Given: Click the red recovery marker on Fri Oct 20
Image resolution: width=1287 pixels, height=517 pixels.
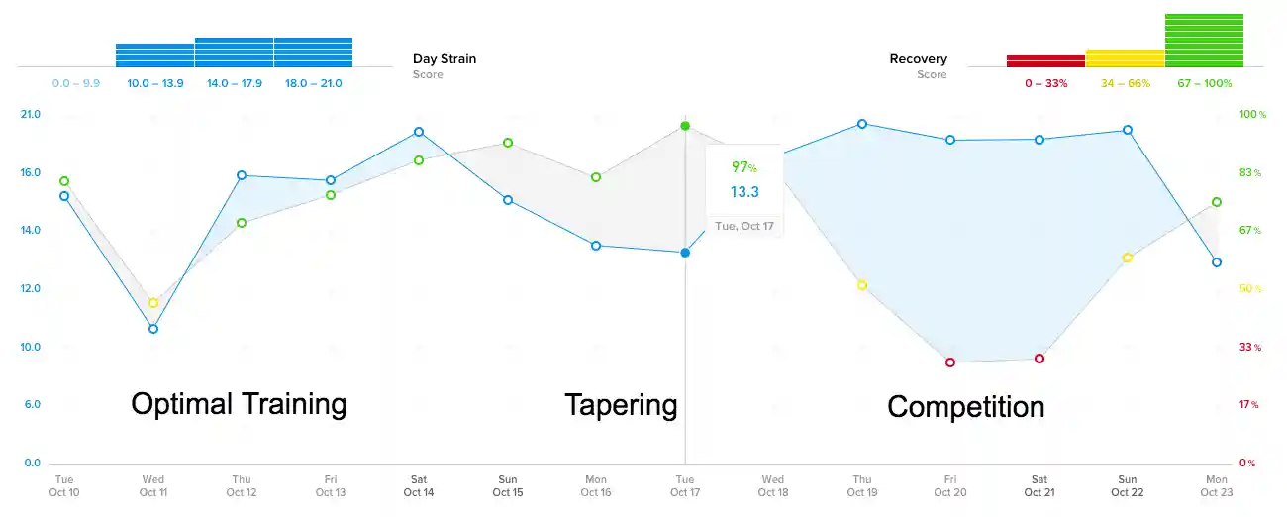Looking at the screenshot, I should (950, 362).
